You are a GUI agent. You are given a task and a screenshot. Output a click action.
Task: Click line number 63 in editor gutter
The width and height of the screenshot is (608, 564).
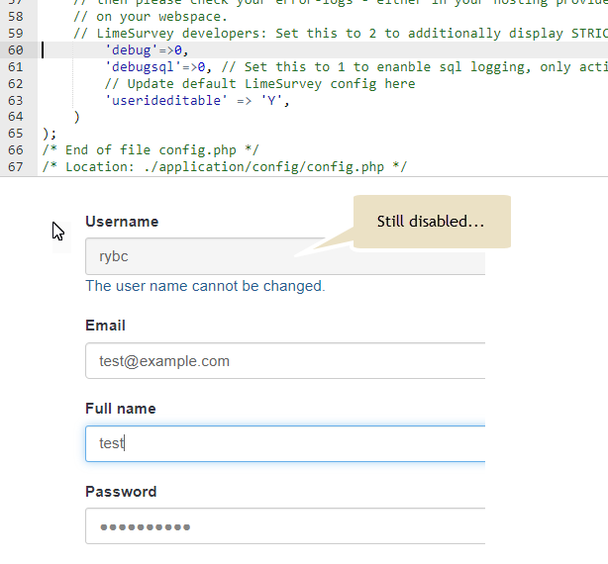coord(14,100)
